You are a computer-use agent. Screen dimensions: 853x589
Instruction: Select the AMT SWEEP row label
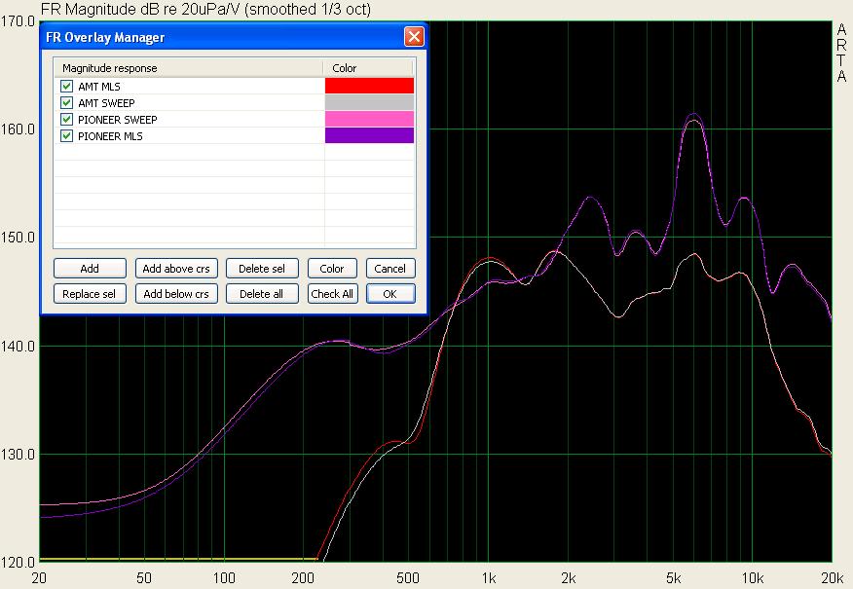click(107, 103)
